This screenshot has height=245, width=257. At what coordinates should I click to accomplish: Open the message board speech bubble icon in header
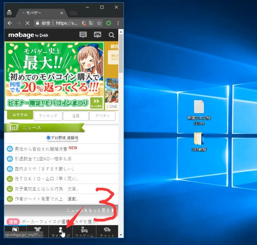click(83, 35)
